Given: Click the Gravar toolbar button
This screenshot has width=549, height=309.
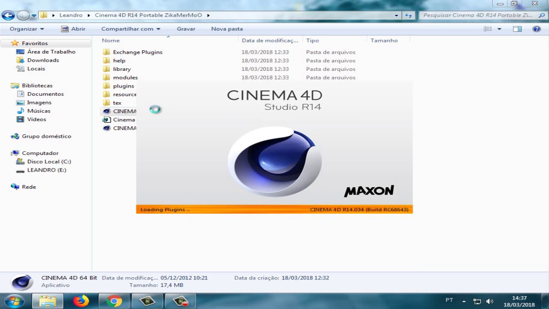Looking at the screenshot, I should (x=186, y=29).
